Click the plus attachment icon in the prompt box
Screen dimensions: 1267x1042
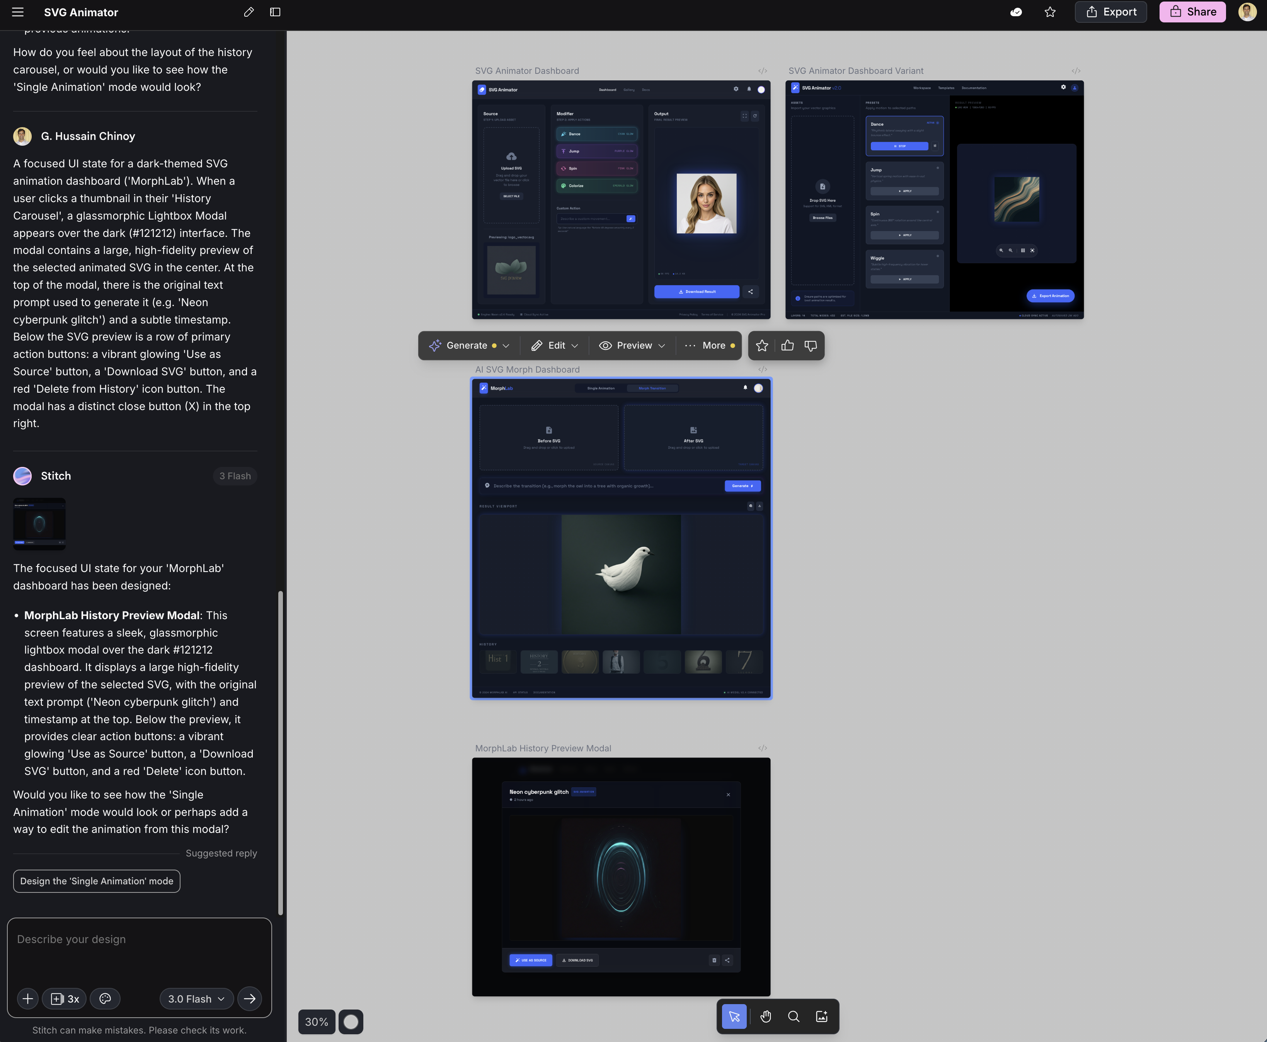tap(27, 998)
